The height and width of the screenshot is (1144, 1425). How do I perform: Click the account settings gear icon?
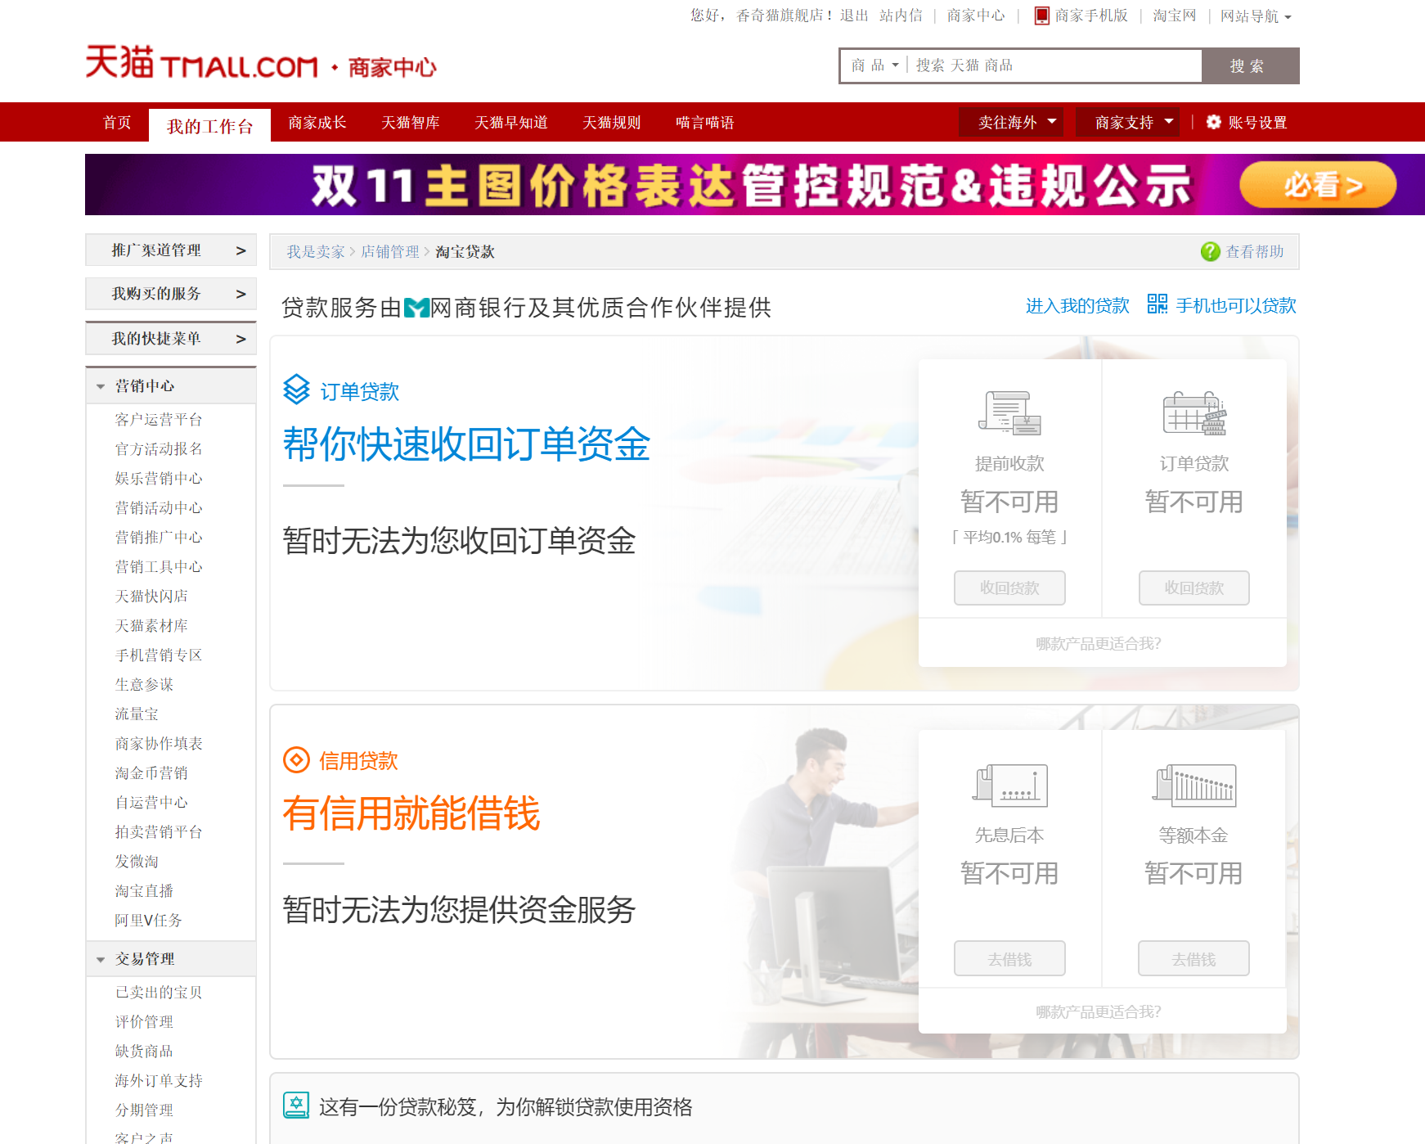click(1214, 122)
